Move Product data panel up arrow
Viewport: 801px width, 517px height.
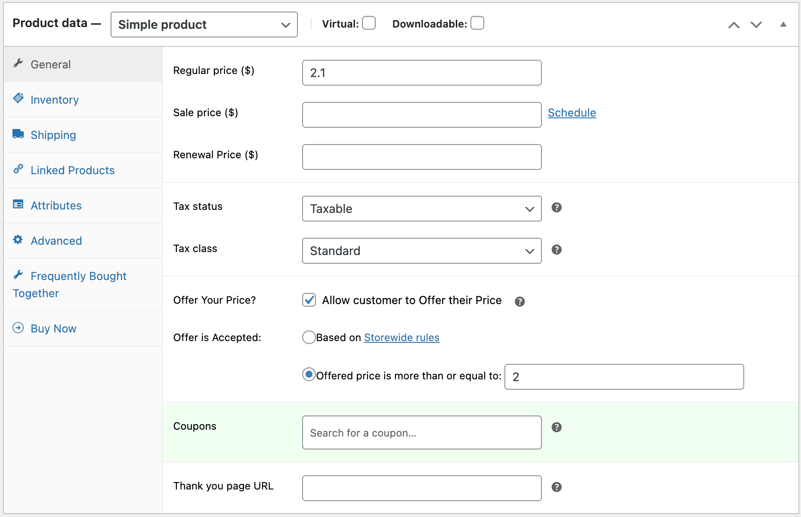point(734,25)
